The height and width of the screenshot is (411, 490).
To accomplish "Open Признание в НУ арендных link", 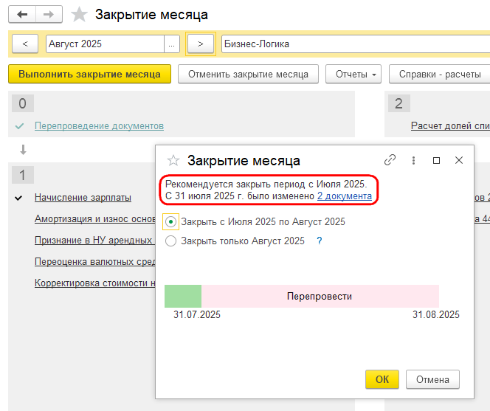I will pyautogui.click(x=95, y=240).
